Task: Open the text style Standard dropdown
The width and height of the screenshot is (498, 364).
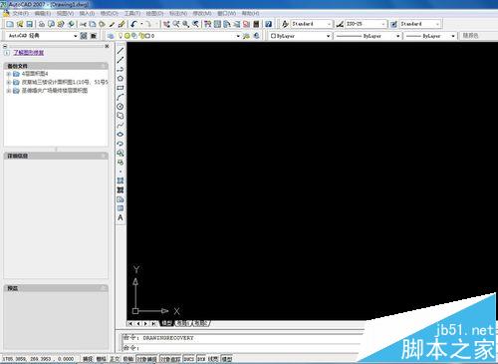Action: click(329, 24)
